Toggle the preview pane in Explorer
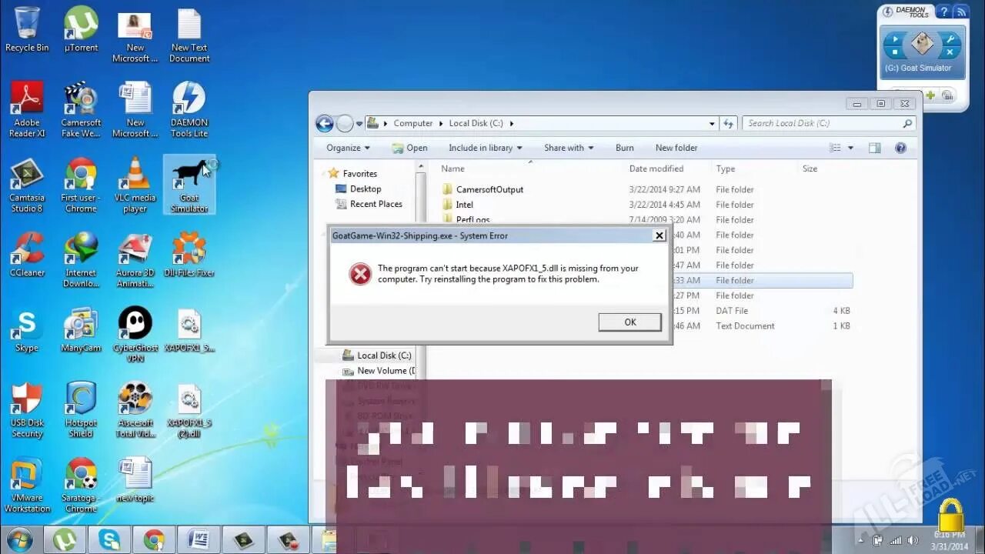Viewport: 985px width, 554px height. (x=874, y=147)
